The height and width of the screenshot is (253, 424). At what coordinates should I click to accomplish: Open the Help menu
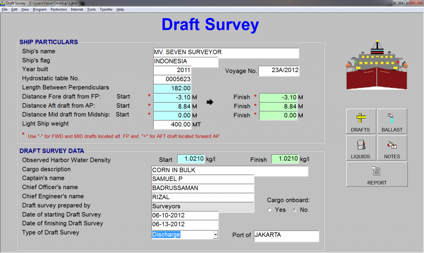[x=120, y=10]
